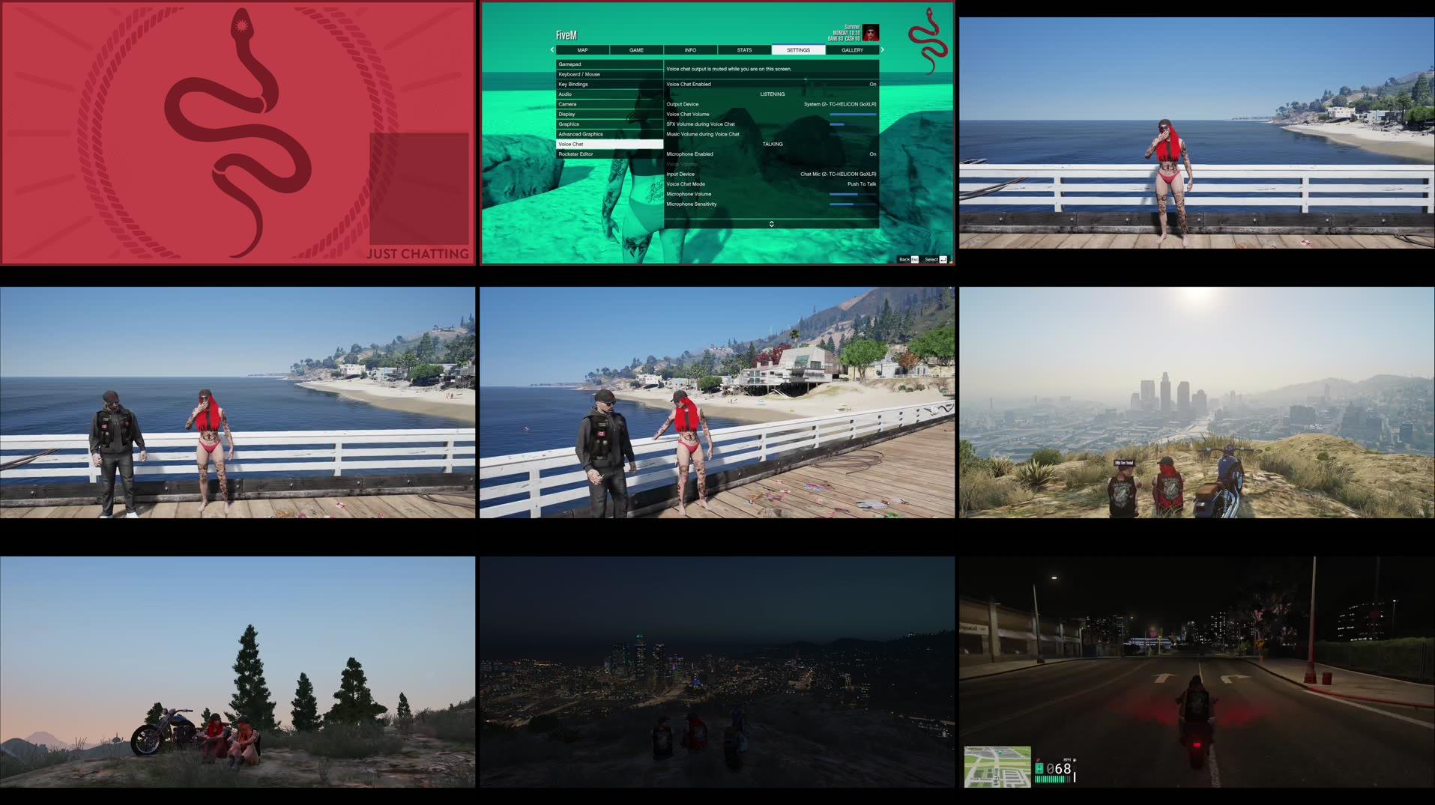The height and width of the screenshot is (805, 1435).
Task: Click the Enter key icon next to Select
Action: click(943, 260)
